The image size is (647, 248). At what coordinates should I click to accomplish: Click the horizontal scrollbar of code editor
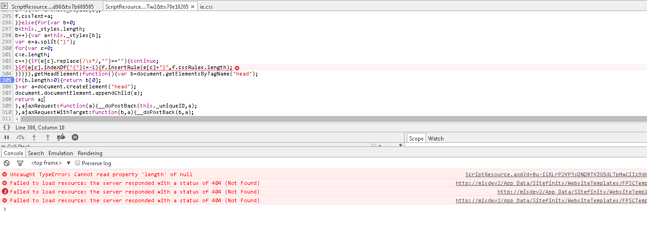(x=320, y=119)
